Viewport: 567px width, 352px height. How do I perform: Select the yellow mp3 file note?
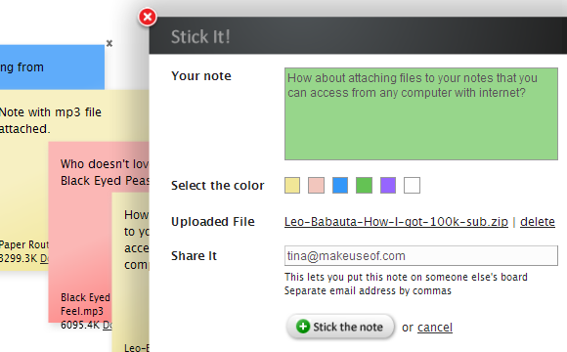pyautogui.click(x=23, y=181)
